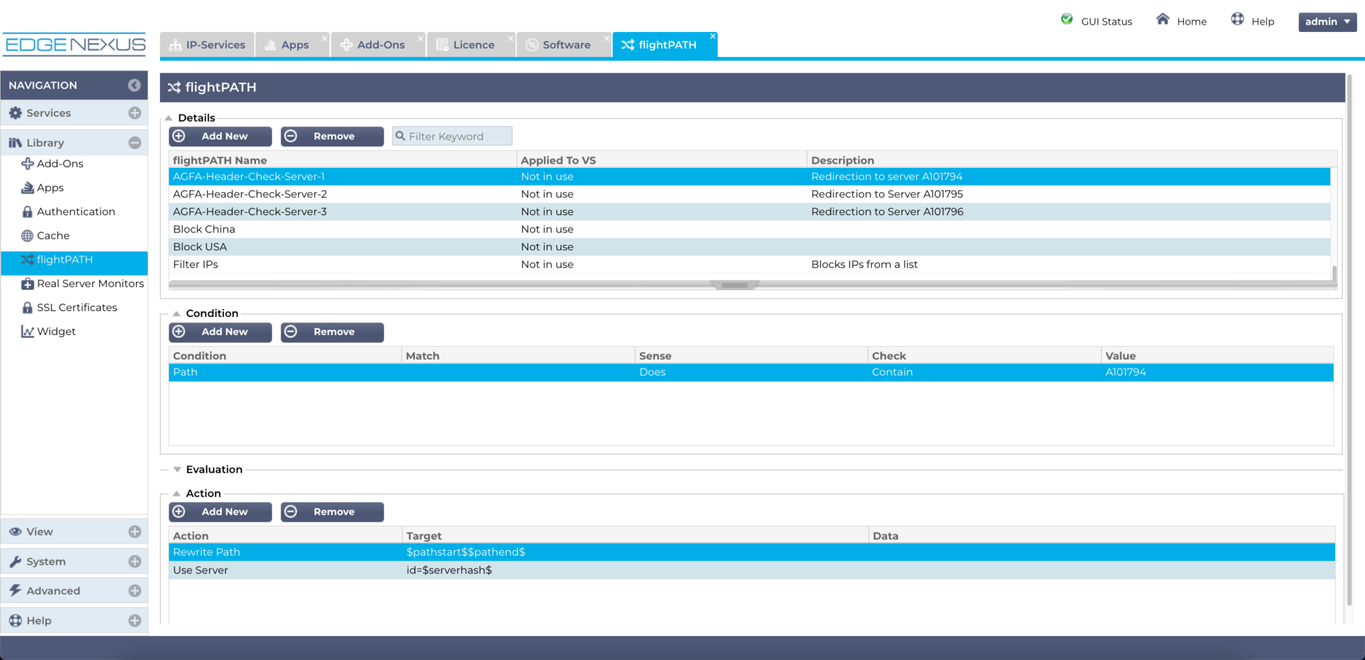
Task: Open Help from top bar
Action: (1252, 21)
